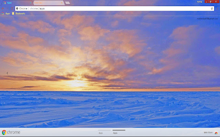Select the first Apps page indicator at bottom
The width and height of the screenshot is (220, 137).
pos(104,132)
